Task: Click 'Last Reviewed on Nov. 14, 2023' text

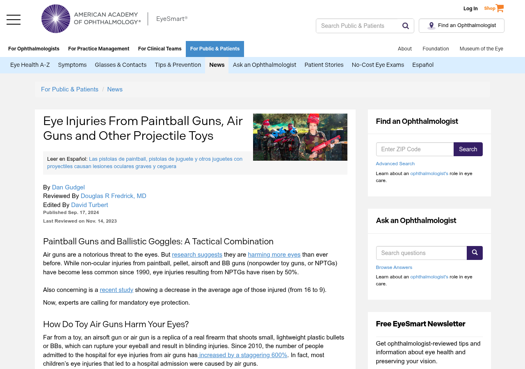Action: (x=80, y=221)
